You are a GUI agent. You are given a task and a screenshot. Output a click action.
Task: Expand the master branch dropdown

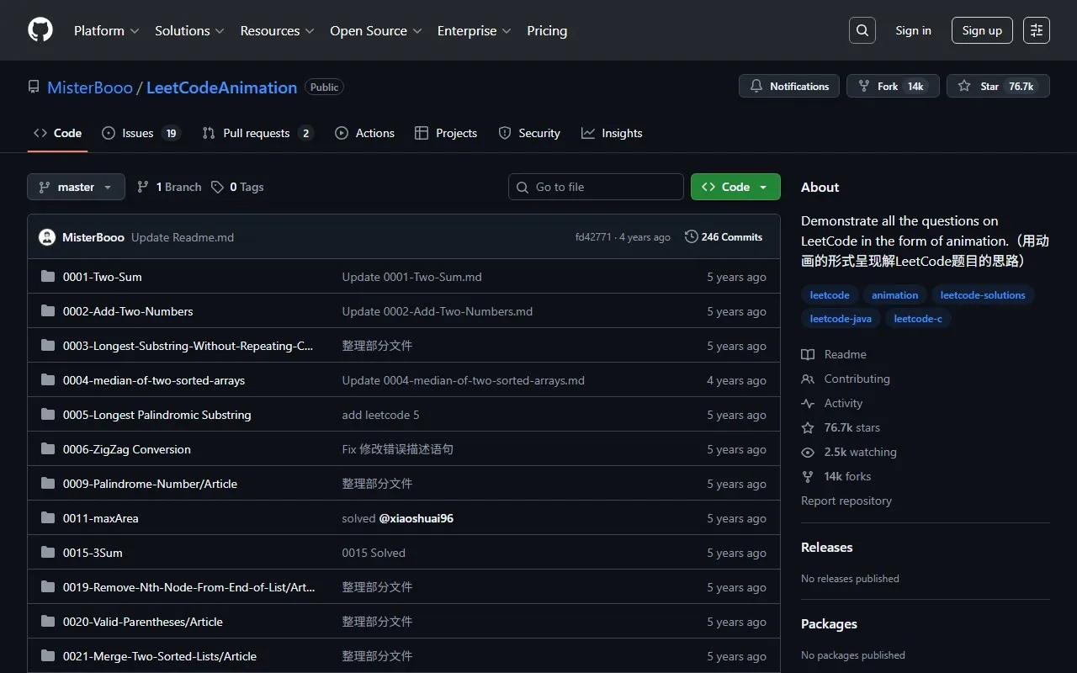(76, 187)
